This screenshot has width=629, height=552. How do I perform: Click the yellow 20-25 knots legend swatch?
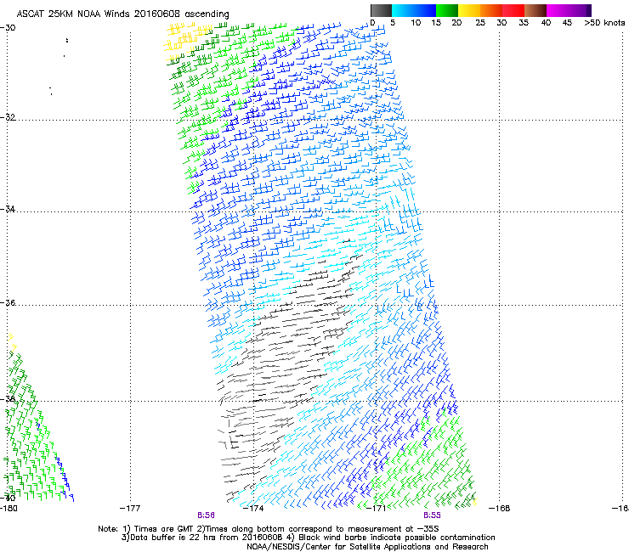469,10
